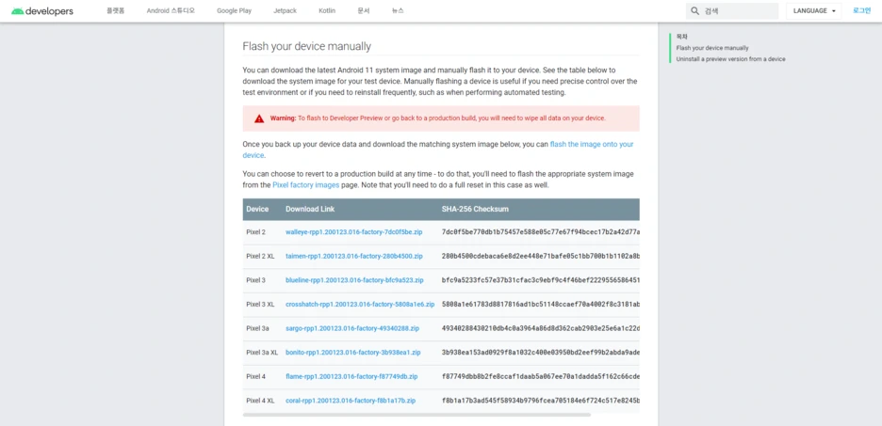This screenshot has width=882, height=426.
Task: Download flame factory zip for Pixel 4
Action: pyautogui.click(x=351, y=376)
